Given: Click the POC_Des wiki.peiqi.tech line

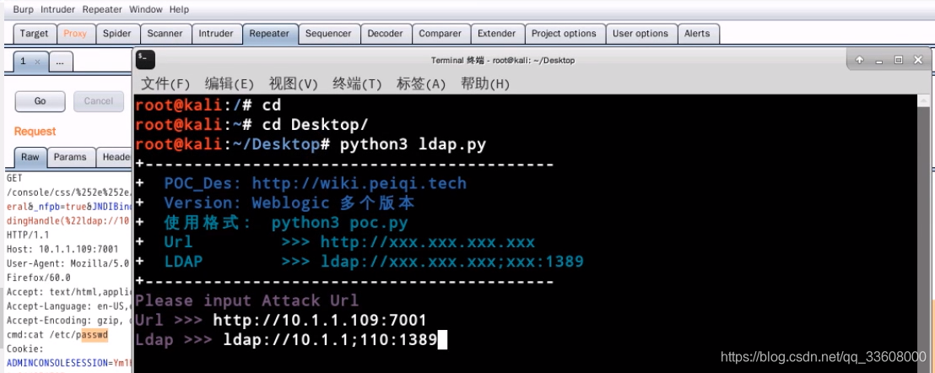Looking at the screenshot, I should tap(316, 183).
